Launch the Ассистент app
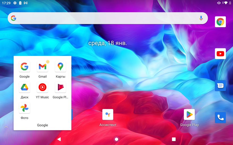Screen dimensions: 233x145 point(108,115)
